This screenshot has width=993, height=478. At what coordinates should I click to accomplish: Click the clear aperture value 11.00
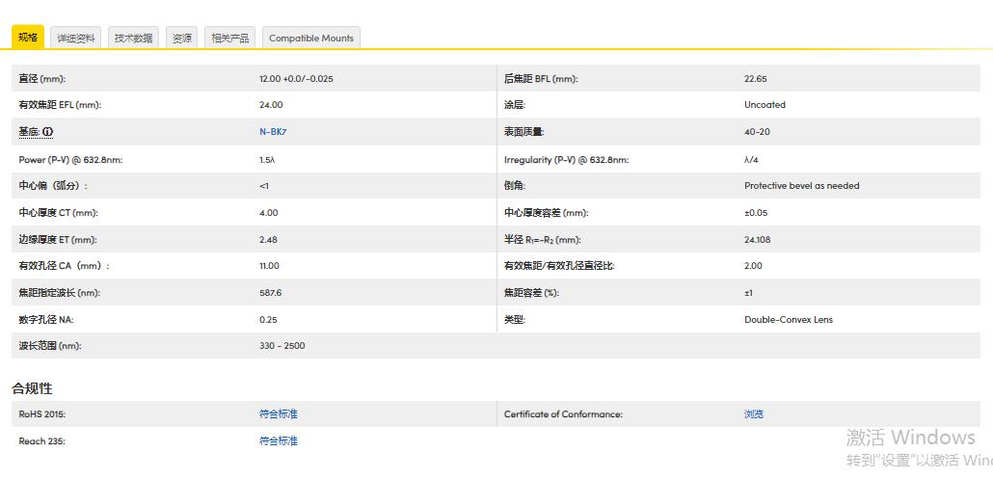coord(269,266)
